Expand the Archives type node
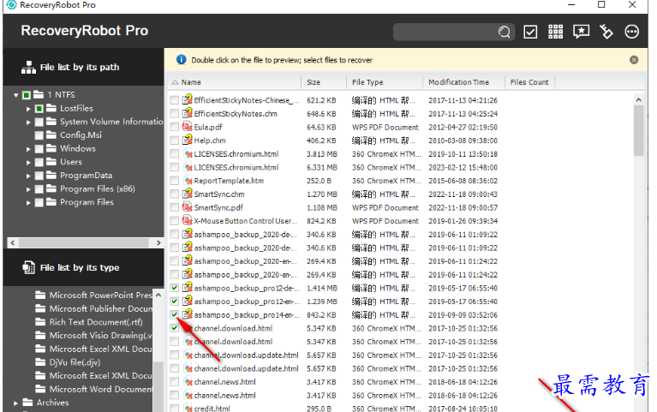Image resolution: width=657 pixels, height=412 pixels. pyautogui.click(x=15, y=403)
